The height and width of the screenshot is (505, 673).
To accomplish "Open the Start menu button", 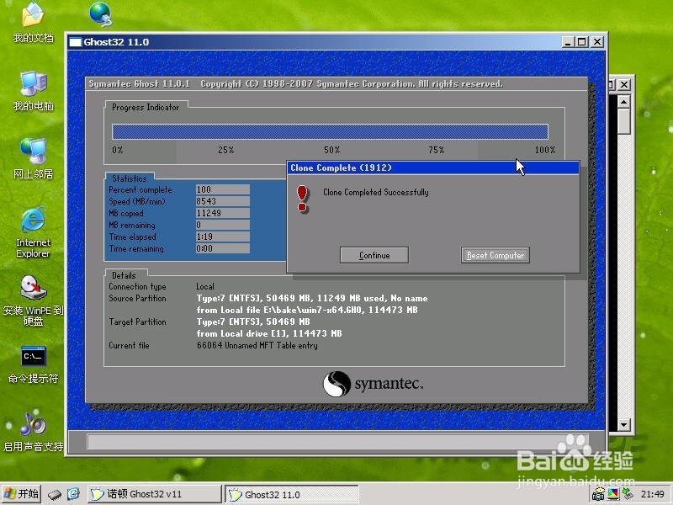I will [21, 494].
